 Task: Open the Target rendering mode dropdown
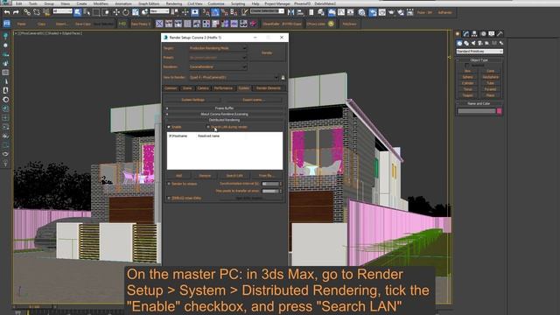pos(218,48)
